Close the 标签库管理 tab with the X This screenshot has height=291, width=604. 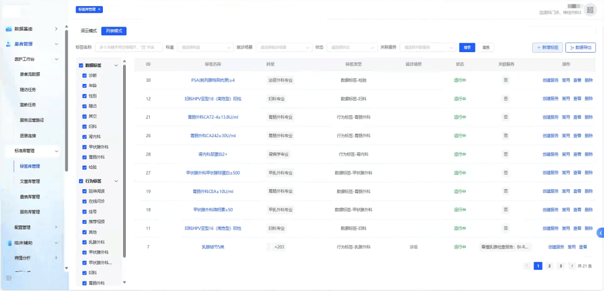point(100,10)
